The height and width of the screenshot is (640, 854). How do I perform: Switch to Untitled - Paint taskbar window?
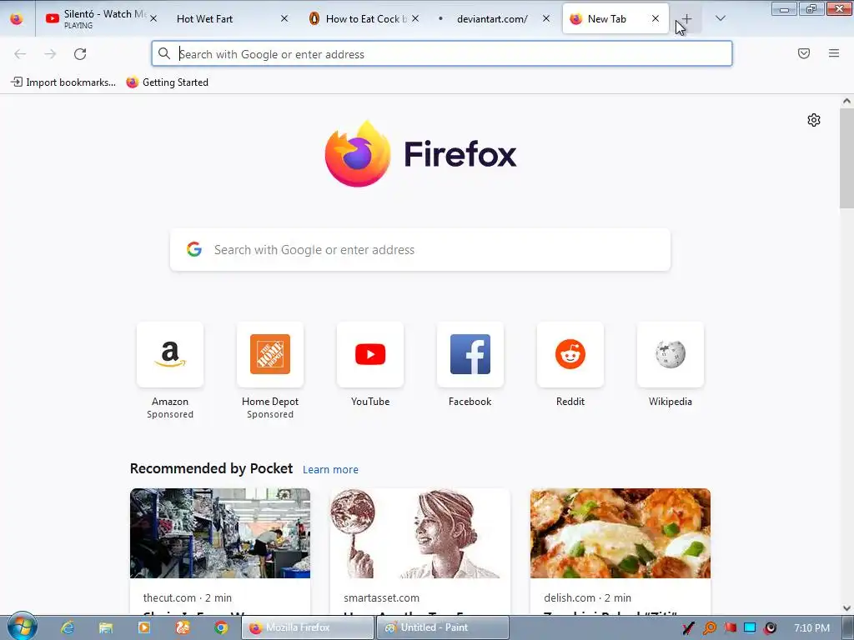click(443, 627)
